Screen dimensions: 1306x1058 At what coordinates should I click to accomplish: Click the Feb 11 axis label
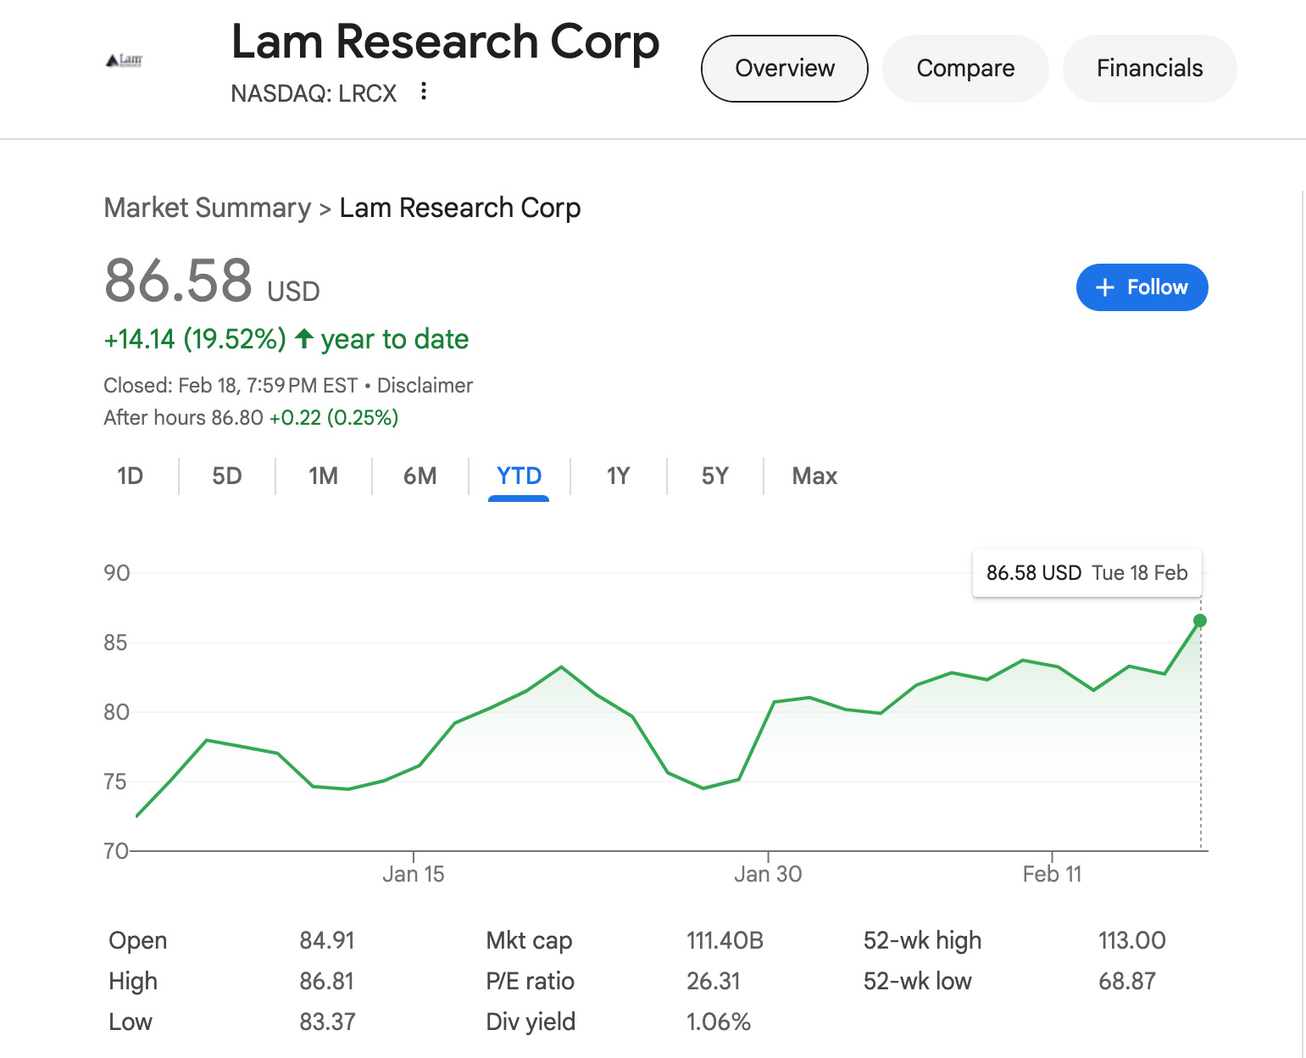click(1052, 874)
